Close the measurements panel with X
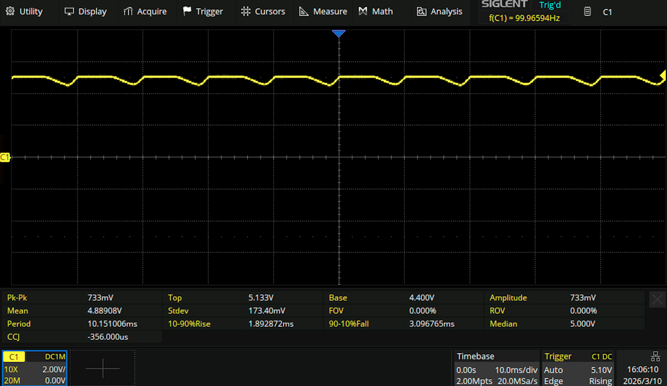The image size is (667, 386). (x=658, y=300)
